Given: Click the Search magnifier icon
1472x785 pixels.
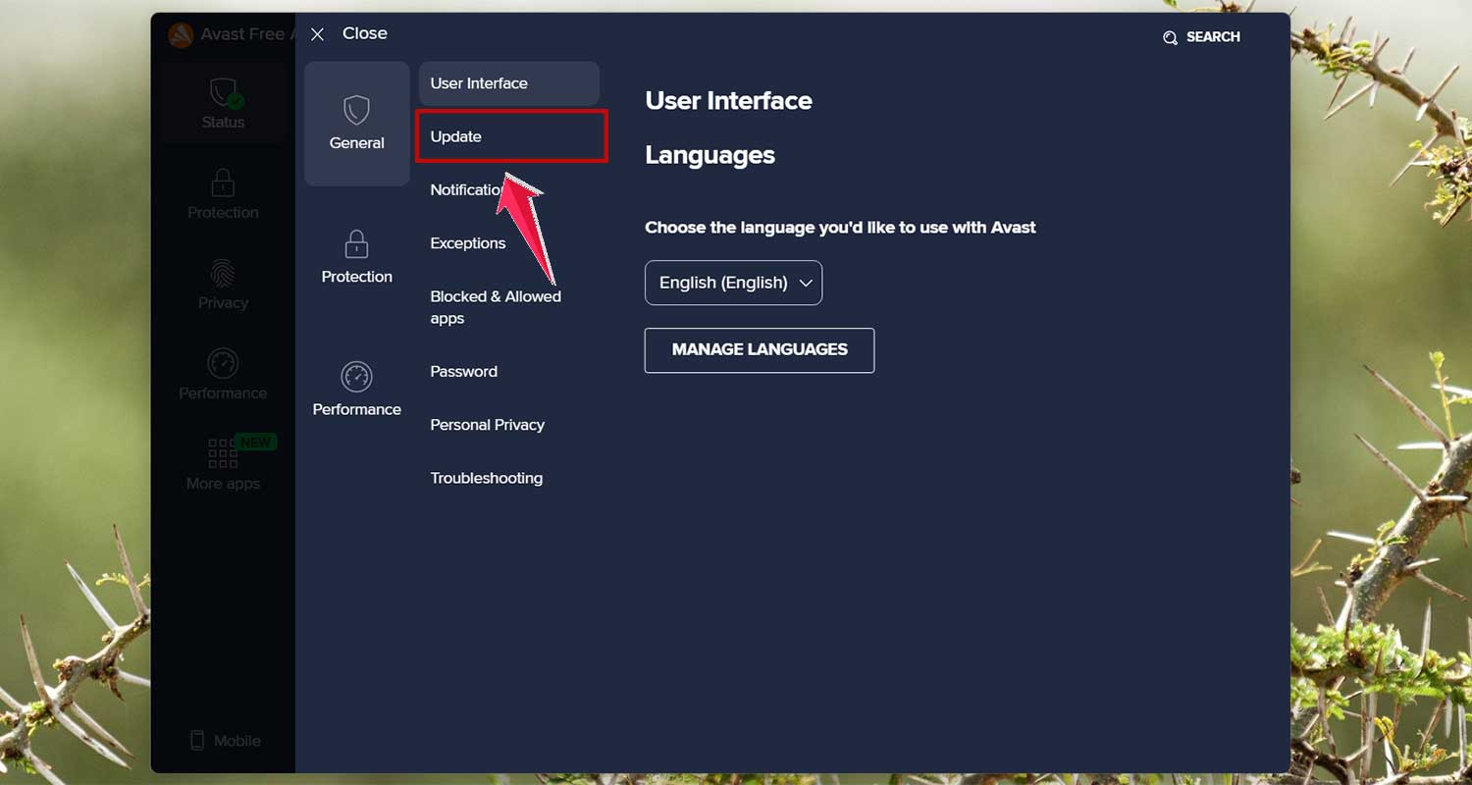Looking at the screenshot, I should click(1170, 37).
